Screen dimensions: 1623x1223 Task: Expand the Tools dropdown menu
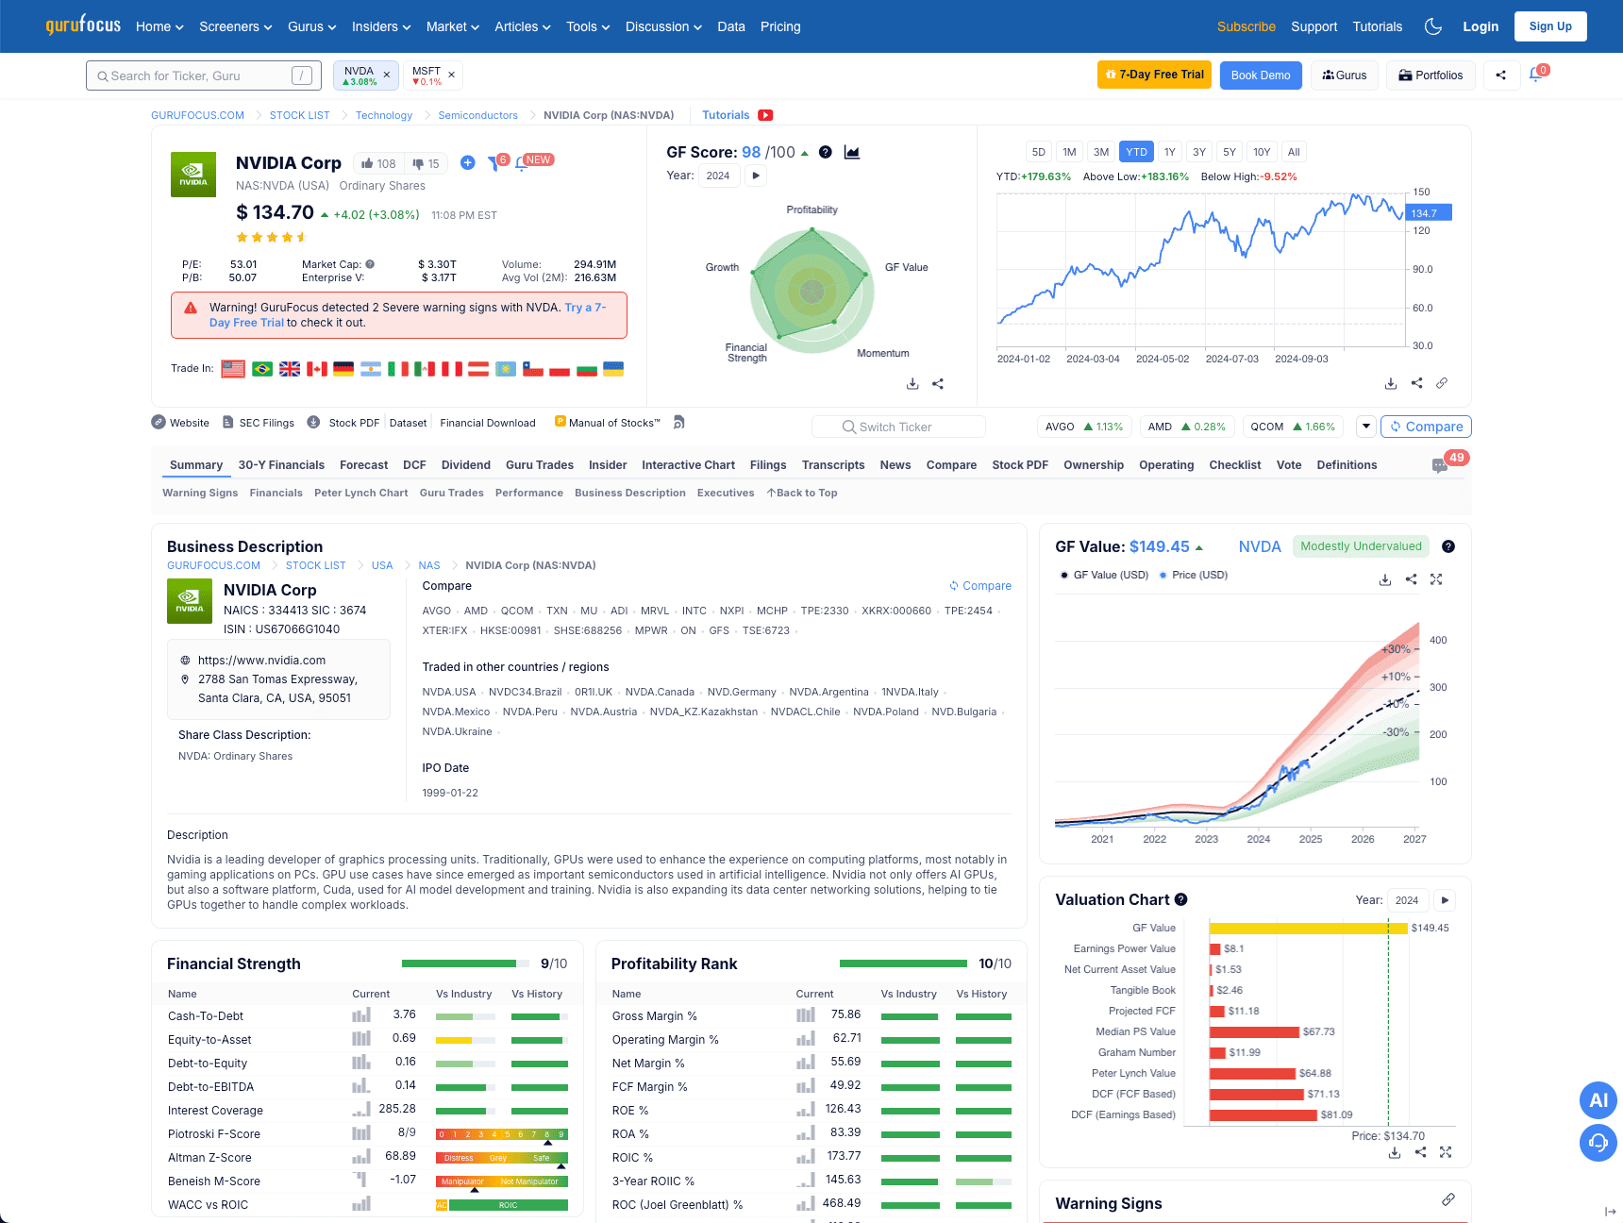588,26
